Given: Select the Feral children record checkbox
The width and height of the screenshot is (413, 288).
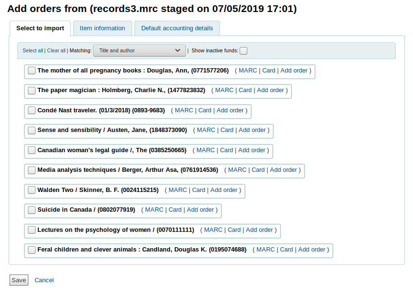Looking at the screenshot, I should point(32,250).
